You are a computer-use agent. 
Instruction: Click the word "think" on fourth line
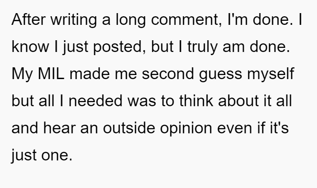196,101
